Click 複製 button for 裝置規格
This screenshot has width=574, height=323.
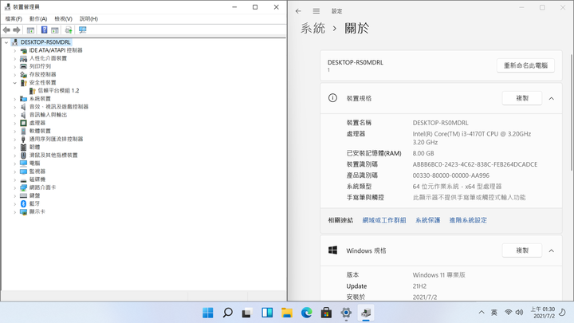pyautogui.click(x=522, y=98)
